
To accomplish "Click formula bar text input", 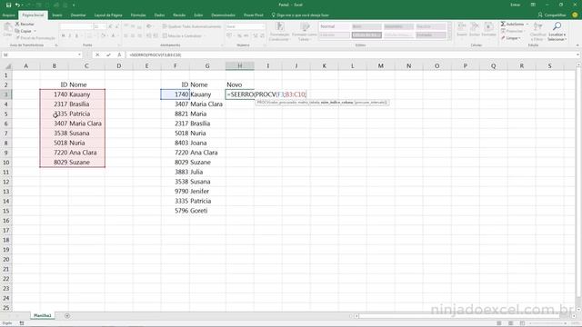I will pyautogui.click(x=351, y=54).
